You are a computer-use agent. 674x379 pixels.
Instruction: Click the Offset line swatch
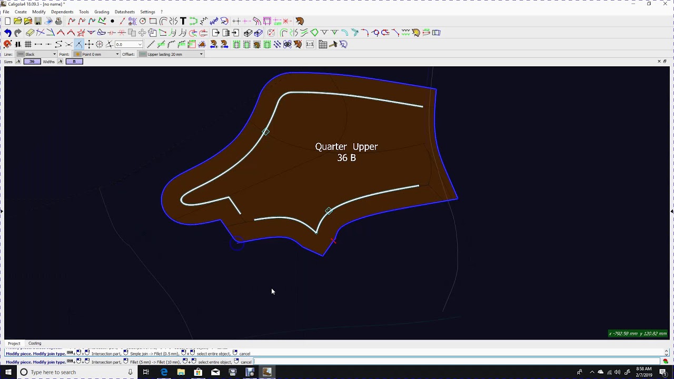pos(143,54)
